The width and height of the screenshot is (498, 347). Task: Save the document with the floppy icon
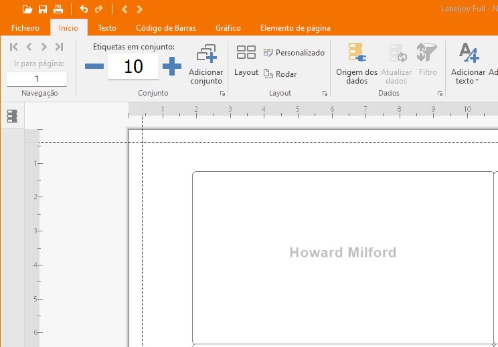point(43,9)
